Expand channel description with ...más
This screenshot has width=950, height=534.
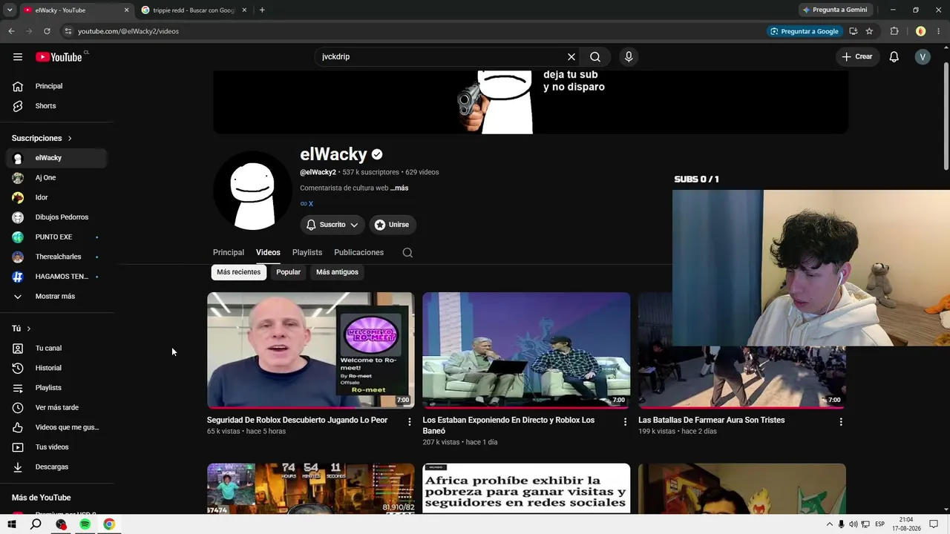[x=399, y=188]
